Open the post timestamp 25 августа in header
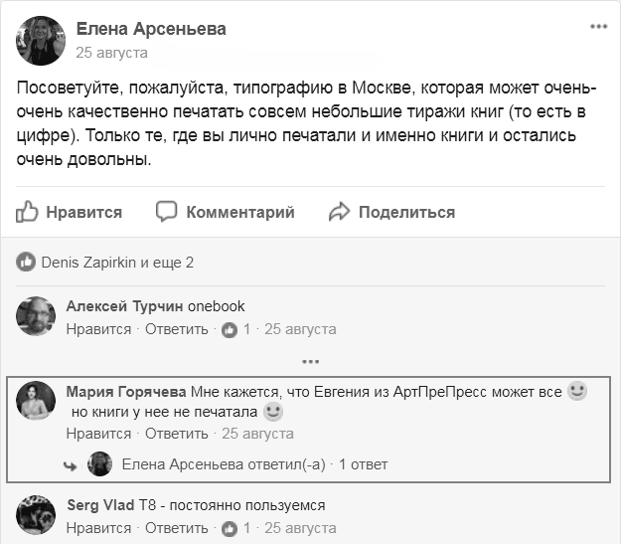Image resolution: width=621 pixels, height=544 pixels. point(112,52)
